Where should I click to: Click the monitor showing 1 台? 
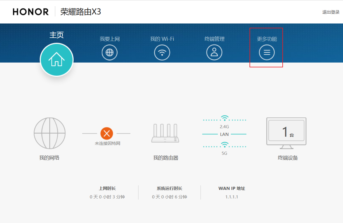point(286,133)
